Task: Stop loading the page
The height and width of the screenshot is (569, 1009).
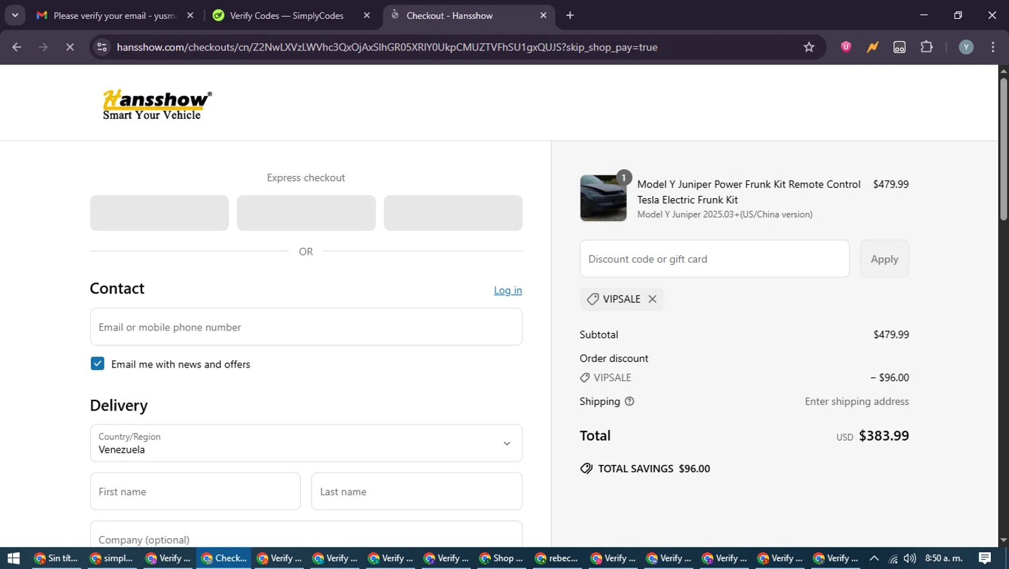Action: point(70,47)
